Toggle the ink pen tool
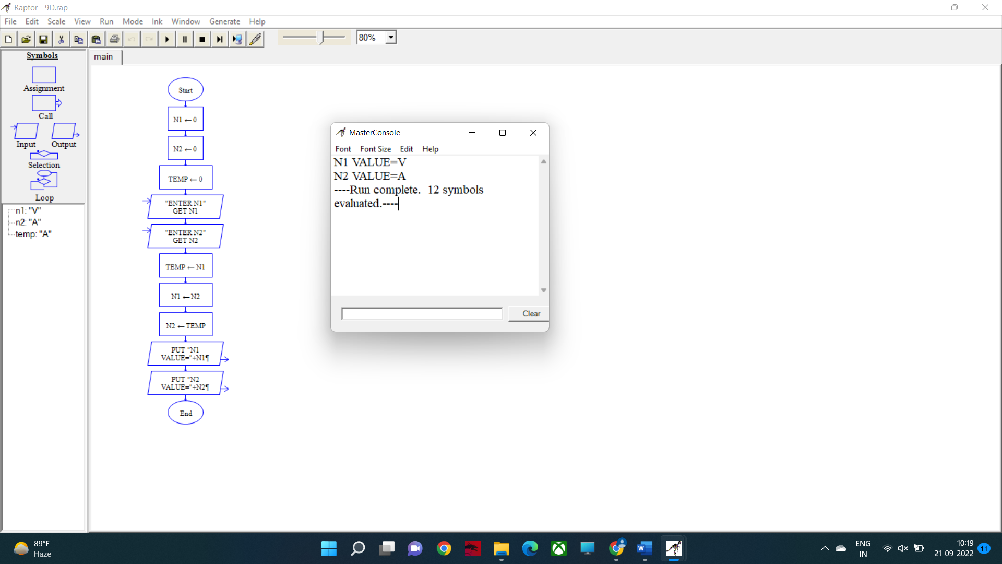 (255, 39)
